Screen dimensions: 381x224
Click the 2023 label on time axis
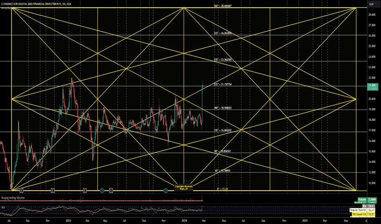point(69,221)
